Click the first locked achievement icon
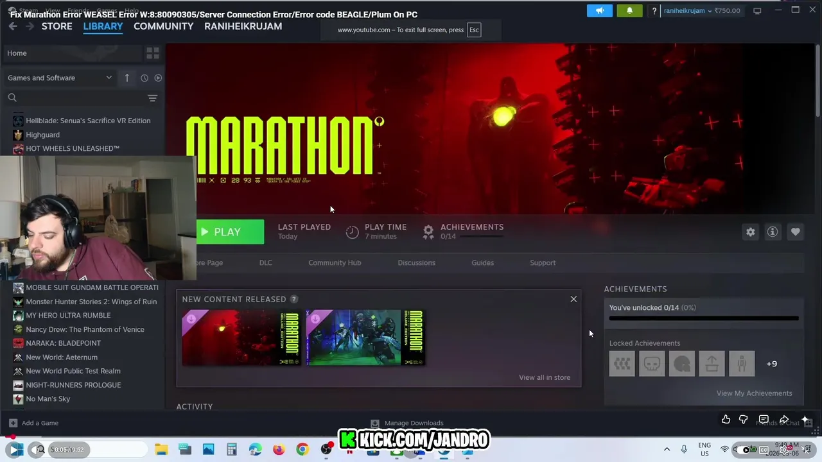 pyautogui.click(x=622, y=364)
